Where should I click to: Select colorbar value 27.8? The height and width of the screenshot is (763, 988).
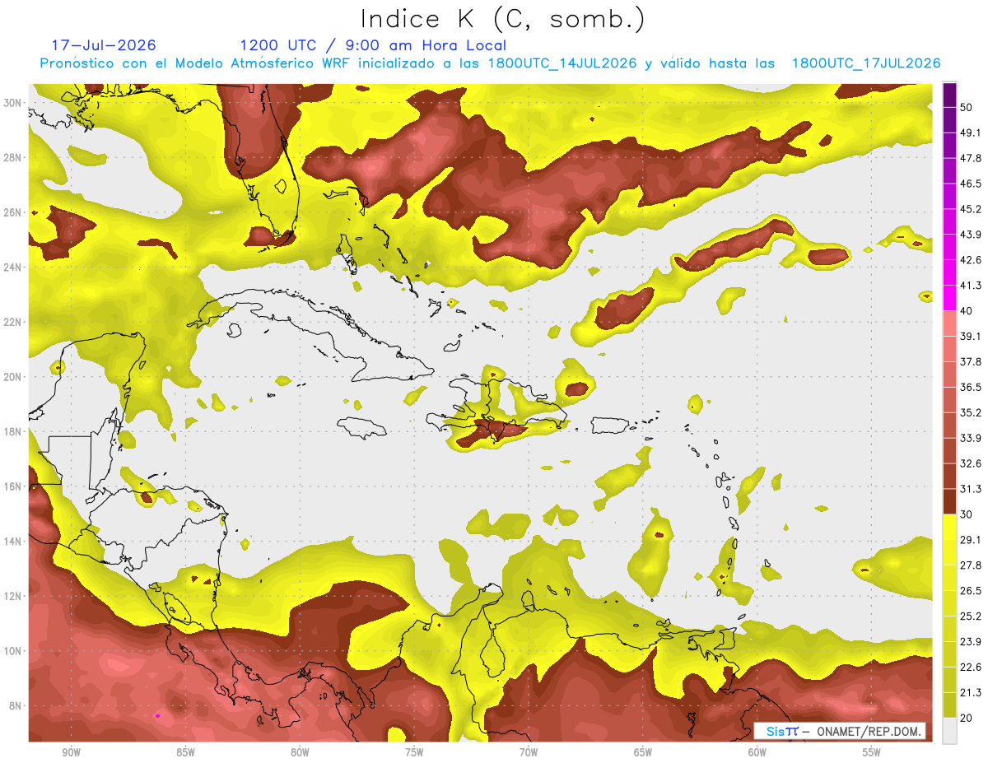click(x=971, y=565)
